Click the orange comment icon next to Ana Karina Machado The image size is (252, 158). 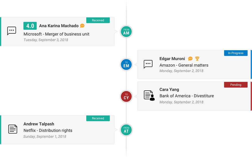point(82,26)
